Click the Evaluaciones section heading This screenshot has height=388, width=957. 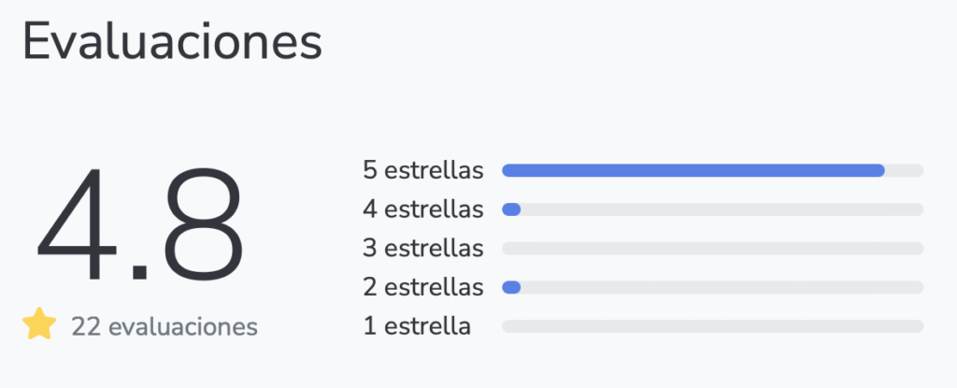(172, 41)
